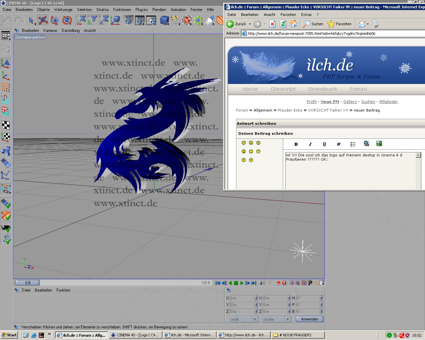Open the Zurück back history dropdown arrow
Screen dimensions: 425x340
(250, 24)
